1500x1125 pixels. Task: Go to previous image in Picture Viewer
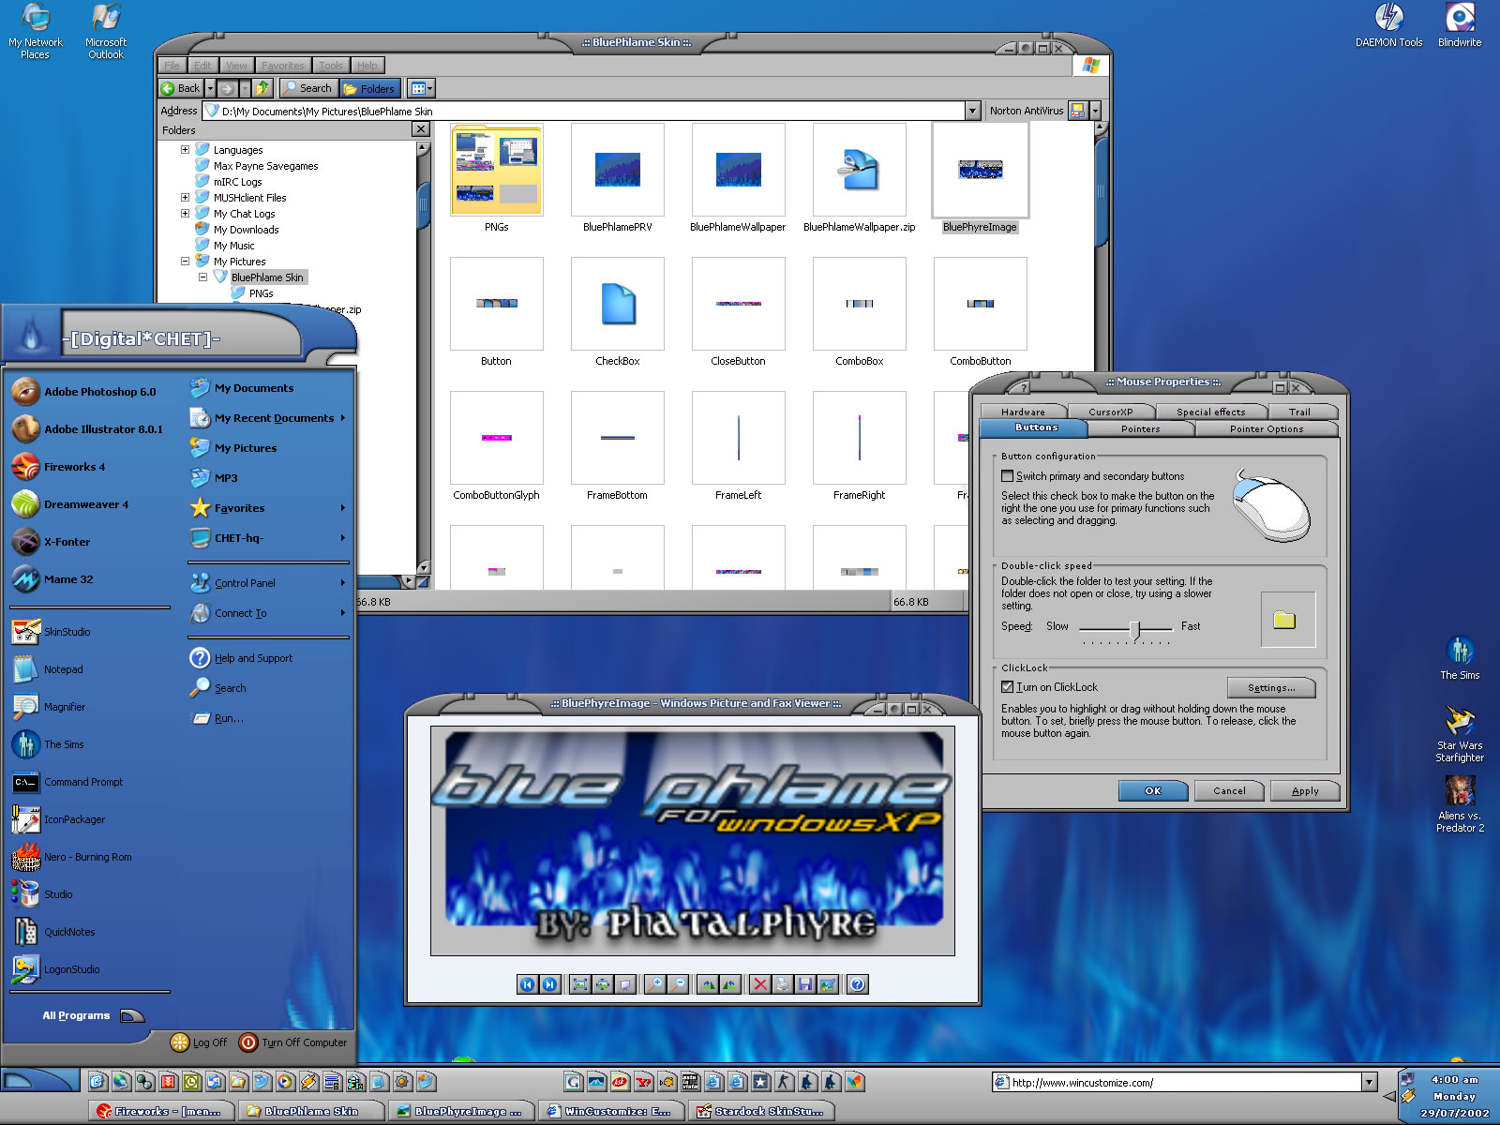click(527, 984)
